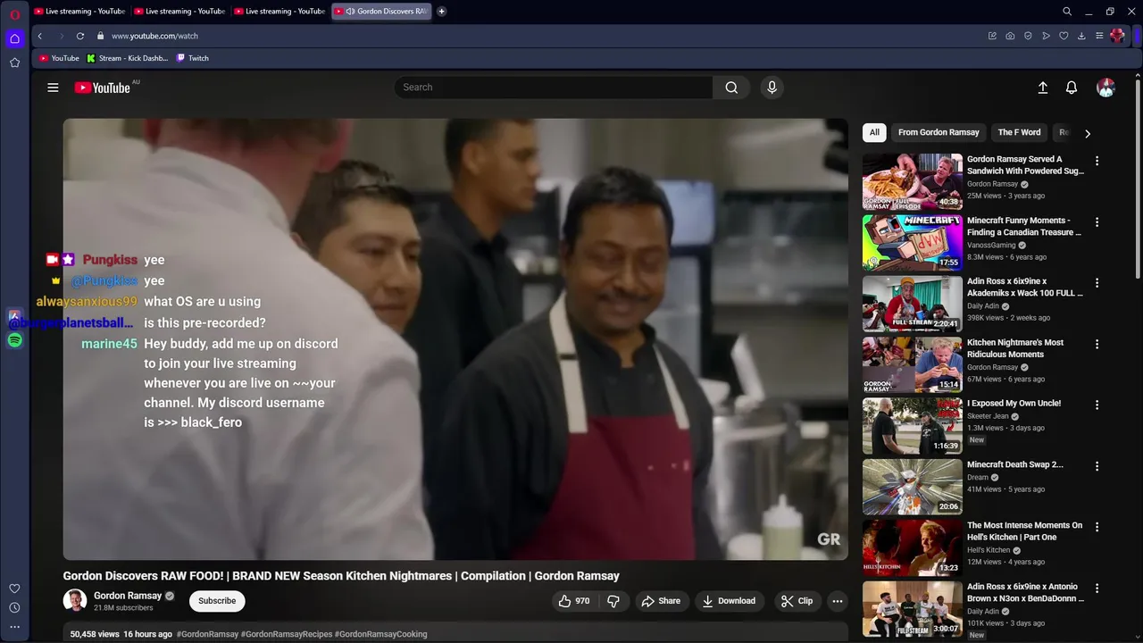
Task: Open sidebar three-dot setup menu
Action: pyautogui.click(x=14, y=627)
